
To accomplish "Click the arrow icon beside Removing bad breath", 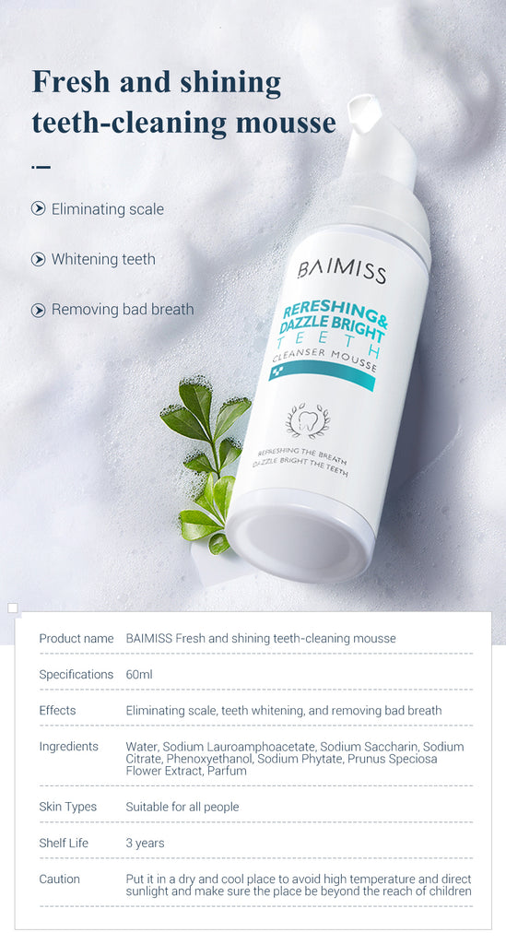I will (x=39, y=310).
